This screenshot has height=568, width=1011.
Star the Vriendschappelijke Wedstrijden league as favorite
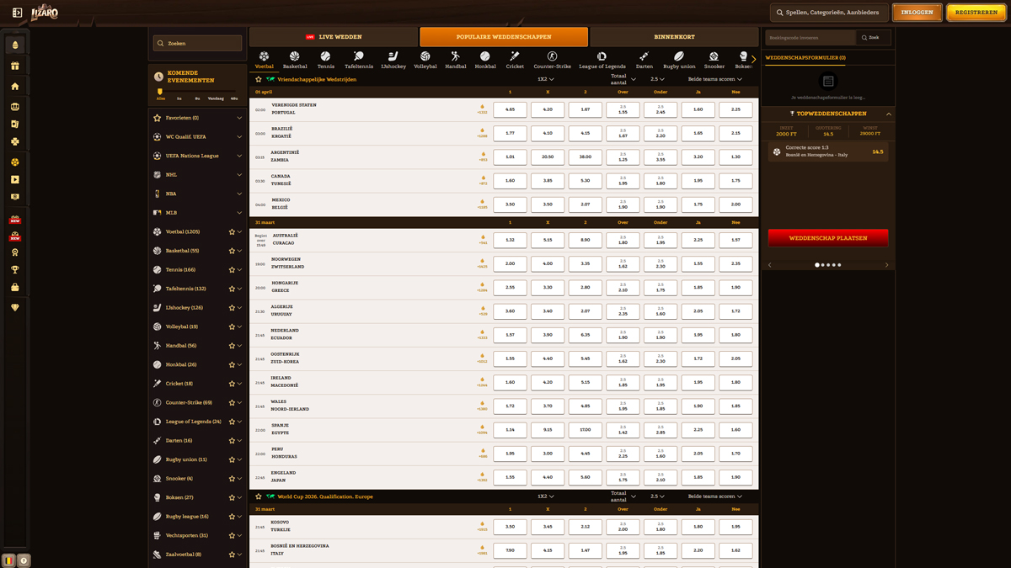click(x=259, y=79)
